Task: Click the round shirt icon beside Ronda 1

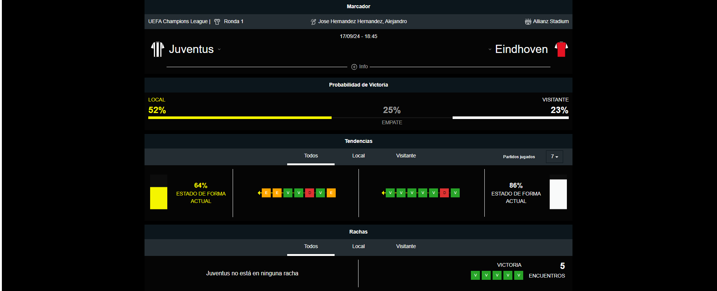Action: (x=217, y=22)
